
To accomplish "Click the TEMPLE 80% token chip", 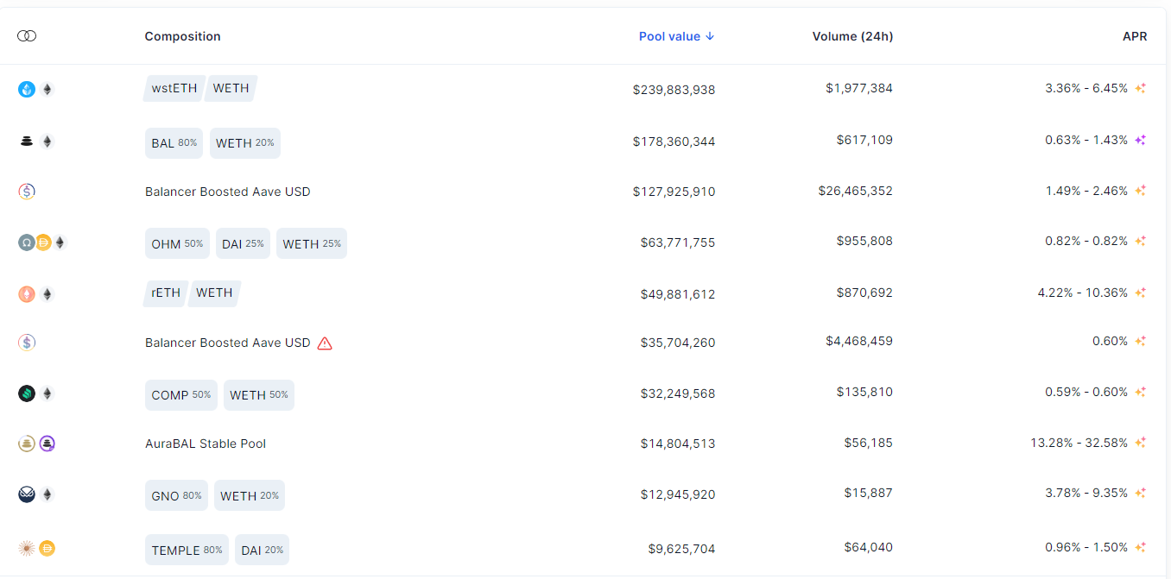I will [187, 550].
